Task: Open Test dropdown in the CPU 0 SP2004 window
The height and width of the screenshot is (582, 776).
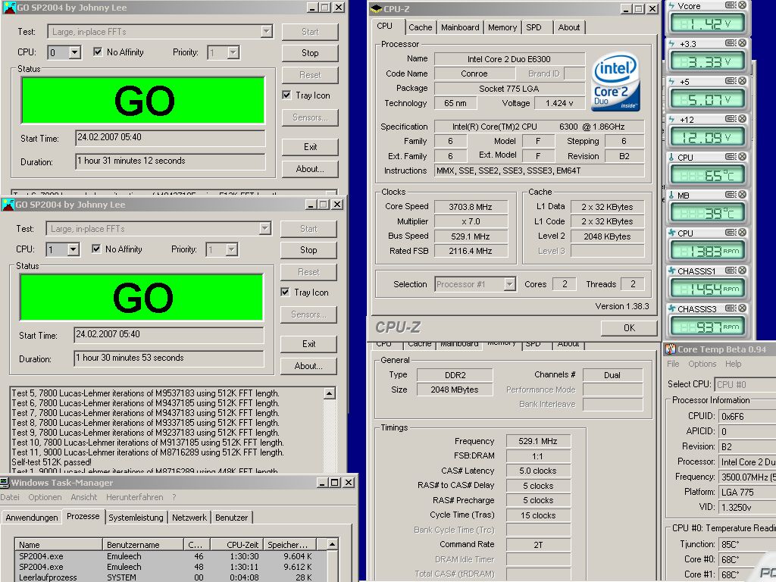Action: tap(266, 31)
